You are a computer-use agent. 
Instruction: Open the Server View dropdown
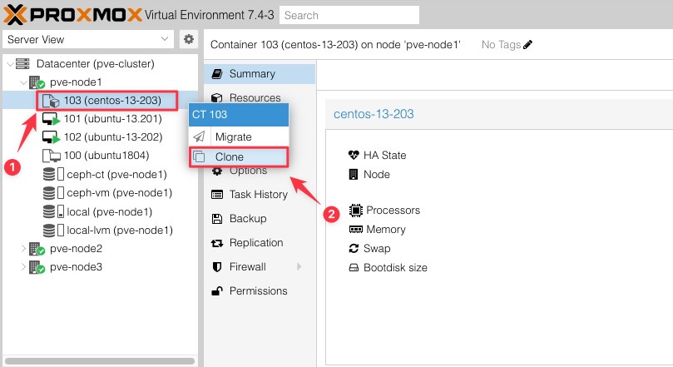88,39
